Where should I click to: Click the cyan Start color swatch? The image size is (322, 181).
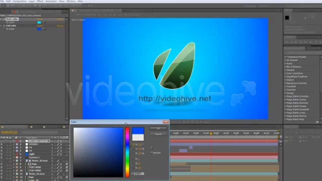pyautogui.click(x=39, y=22)
